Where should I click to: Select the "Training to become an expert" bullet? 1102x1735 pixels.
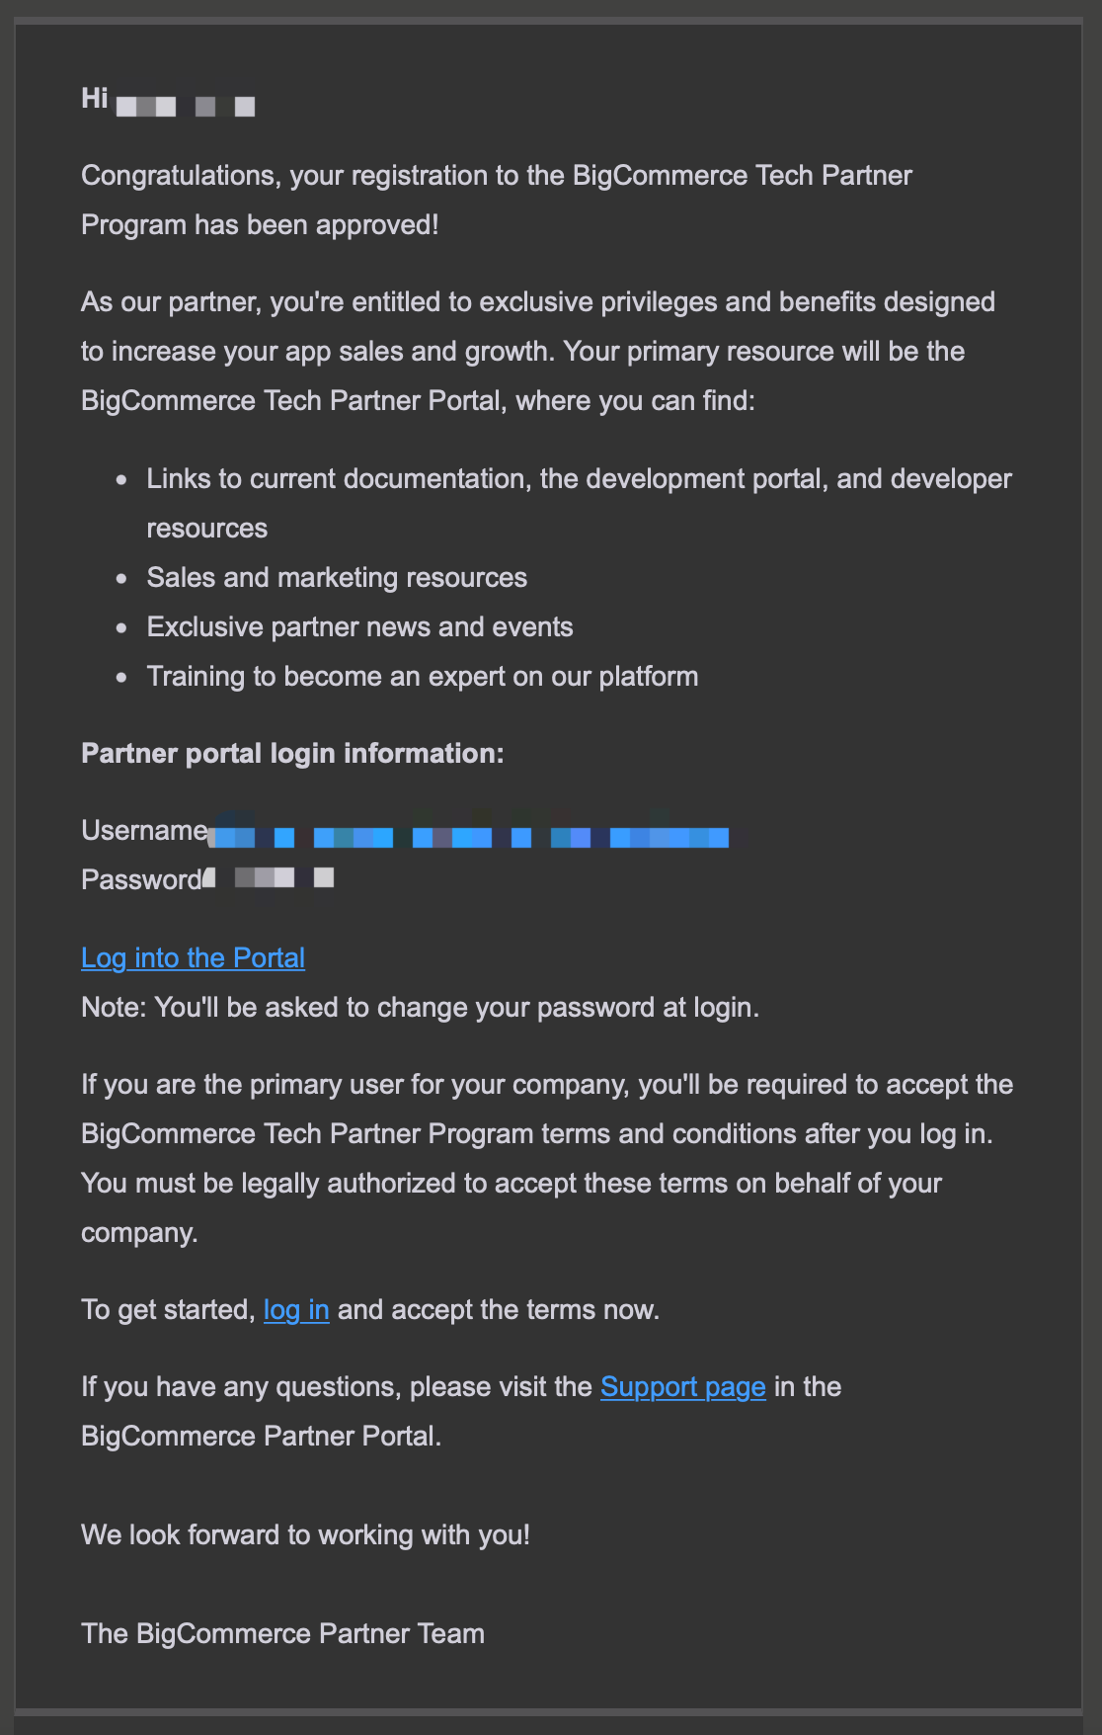(x=423, y=676)
